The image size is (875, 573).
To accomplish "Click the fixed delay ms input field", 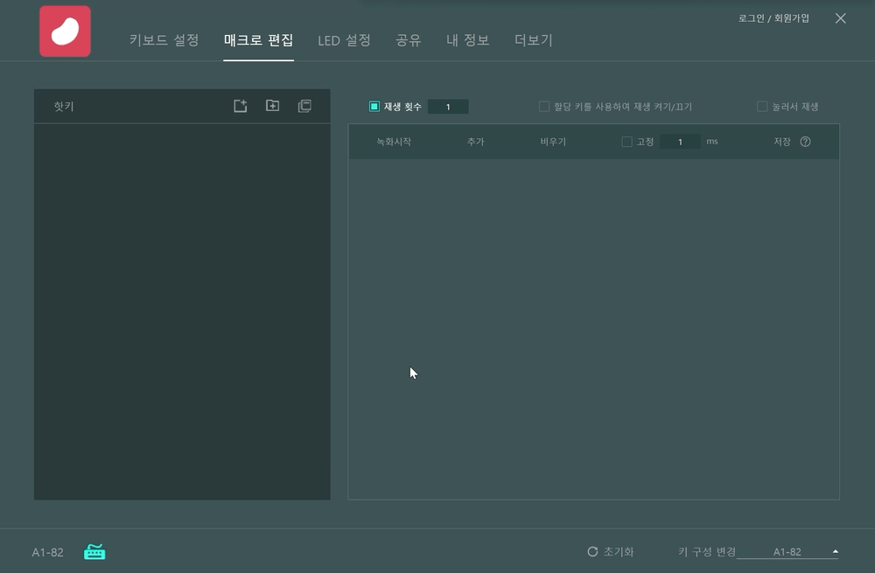I will click(680, 142).
